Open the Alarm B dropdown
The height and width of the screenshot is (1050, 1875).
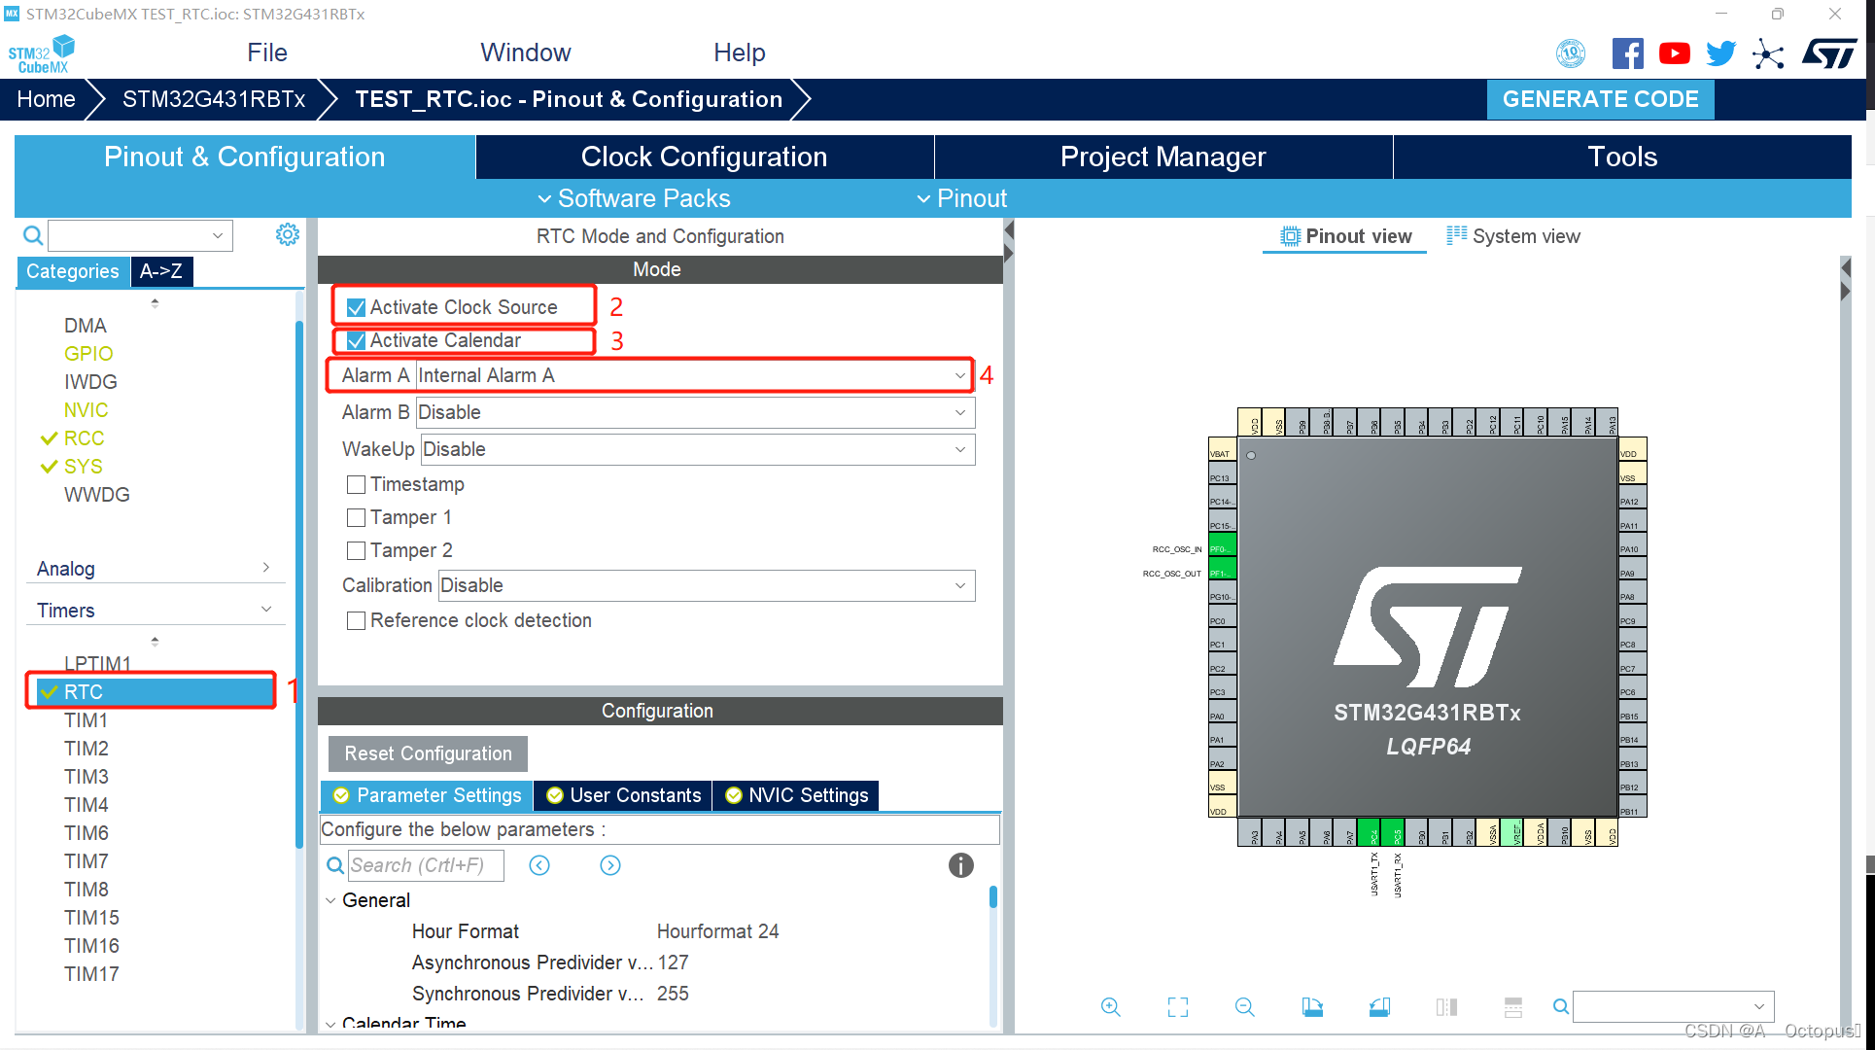point(695,412)
